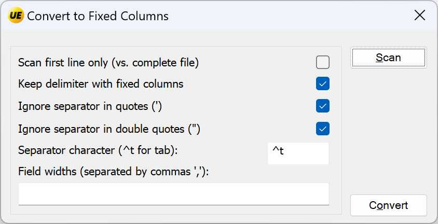Image resolution: width=438 pixels, height=224 pixels.
Task: Click the 'Convert to Fixed Columns' title text
Action: pyautogui.click(x=98, y=16)
